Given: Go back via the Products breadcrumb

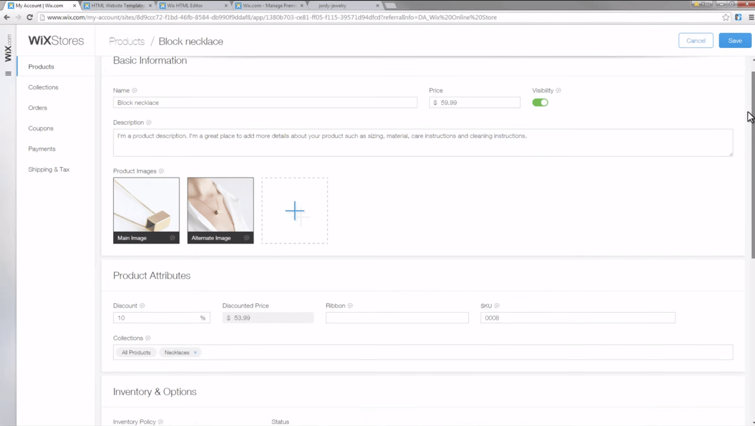Looking at the screenshot, I should click(x=126, y=41).
